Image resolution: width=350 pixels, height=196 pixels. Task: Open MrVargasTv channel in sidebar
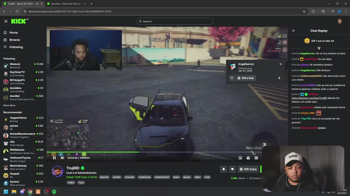[23, 81]
